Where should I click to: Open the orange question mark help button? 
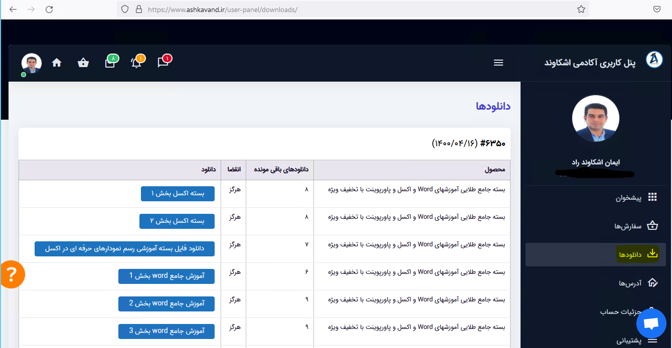pyautogui.click(x=11, y=274)
